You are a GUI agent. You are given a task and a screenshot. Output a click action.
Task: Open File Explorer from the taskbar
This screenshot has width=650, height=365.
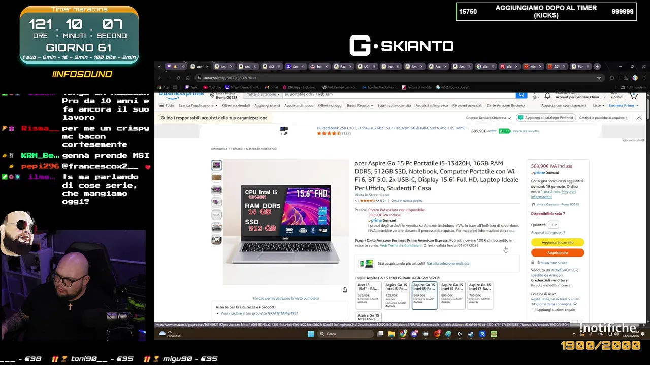coord(392,334)
